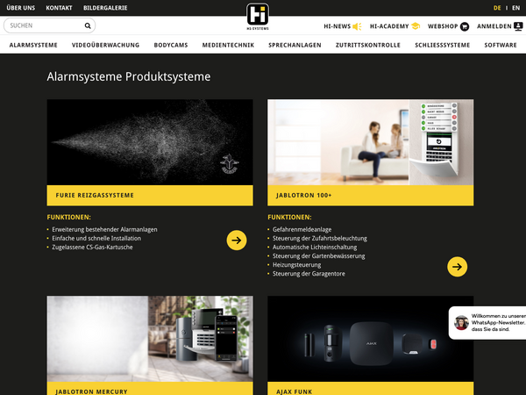Open the Kontakt page
Image resolution: width=526 pixels, height=395 pixels.
(59, 8)
